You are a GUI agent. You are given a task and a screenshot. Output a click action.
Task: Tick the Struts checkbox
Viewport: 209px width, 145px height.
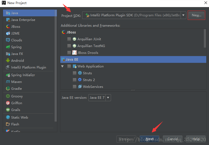click(x=74, y=73)
